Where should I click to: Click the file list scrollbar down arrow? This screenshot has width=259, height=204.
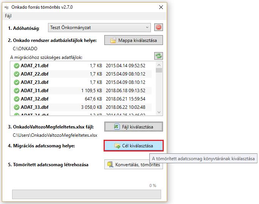point(159,112)
